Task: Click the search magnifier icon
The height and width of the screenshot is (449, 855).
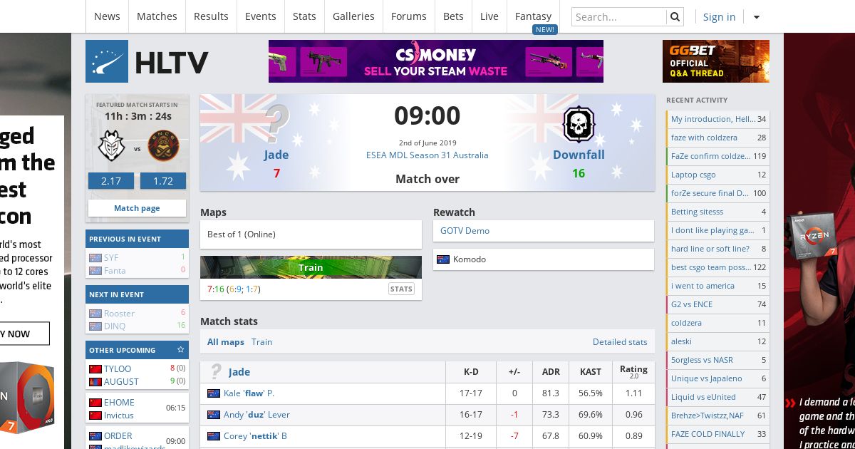Action: click(675, 16)
